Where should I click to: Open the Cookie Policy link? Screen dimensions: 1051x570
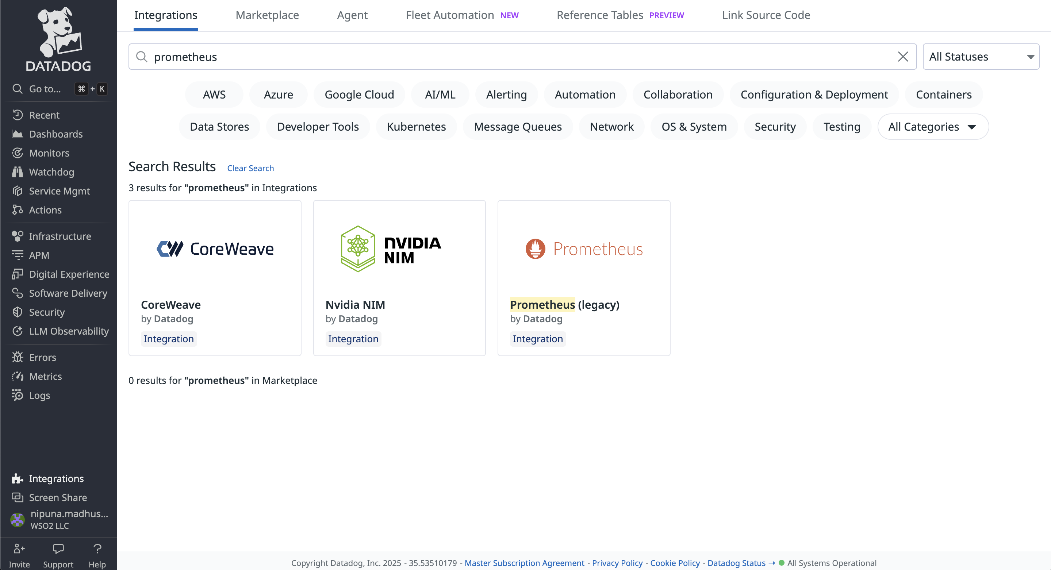(x=675, y=563)
